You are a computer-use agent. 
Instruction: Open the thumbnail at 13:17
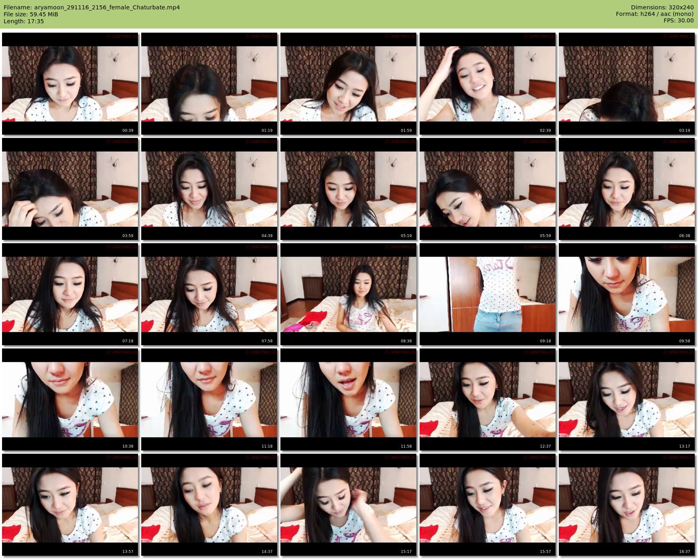627,399
